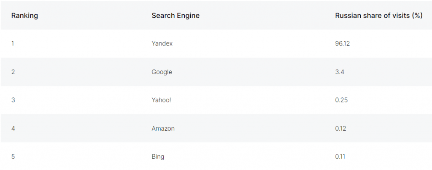The width and height of the screenshot is (432, 170).
Task: Click the Ranking column header
Action: coord(24,16)
